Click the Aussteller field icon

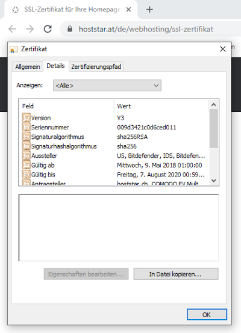point(27,155)
